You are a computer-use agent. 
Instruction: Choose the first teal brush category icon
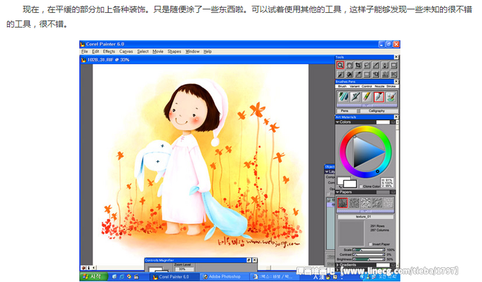(343, 97)
